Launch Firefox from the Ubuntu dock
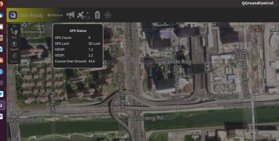279x141 pixels. pyautogui.click(x=2, y=4)
